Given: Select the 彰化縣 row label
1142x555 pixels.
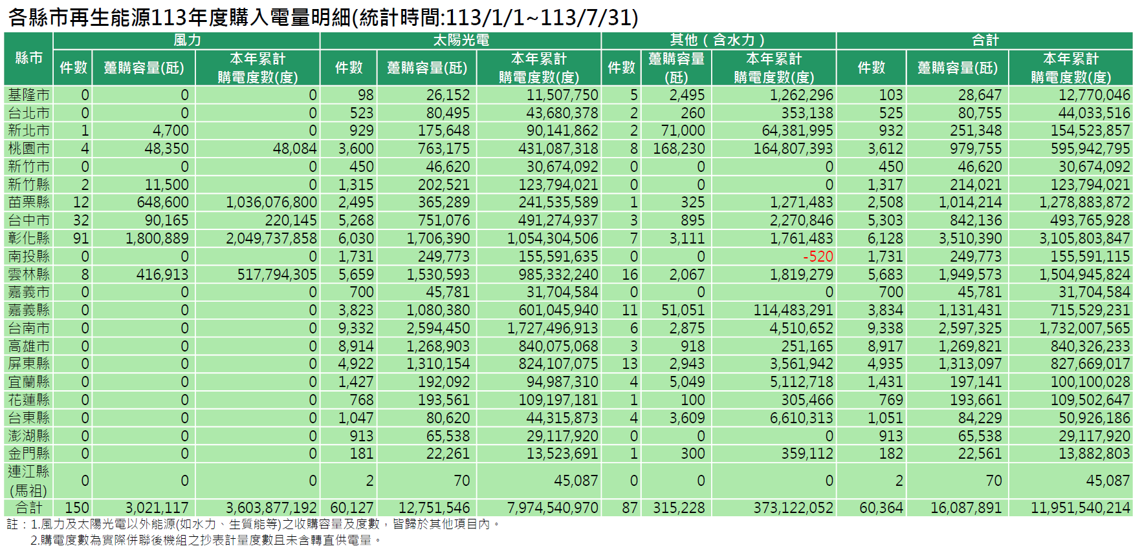Looking at the screenshot, I should [x=28, y=238].
